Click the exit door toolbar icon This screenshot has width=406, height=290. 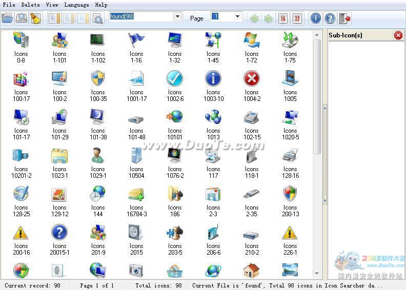[x=344, y=18]
